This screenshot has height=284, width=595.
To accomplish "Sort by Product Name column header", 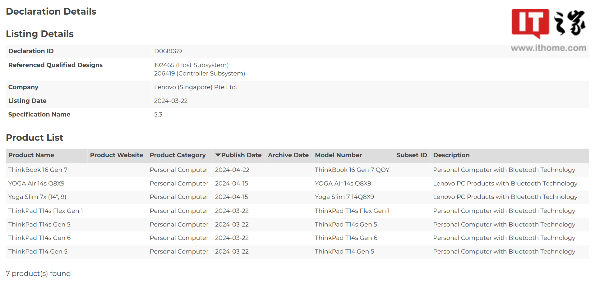I will [31, 155].
